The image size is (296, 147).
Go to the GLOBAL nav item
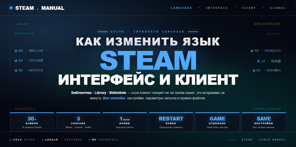pyautogui.click(x=277, y=8)
